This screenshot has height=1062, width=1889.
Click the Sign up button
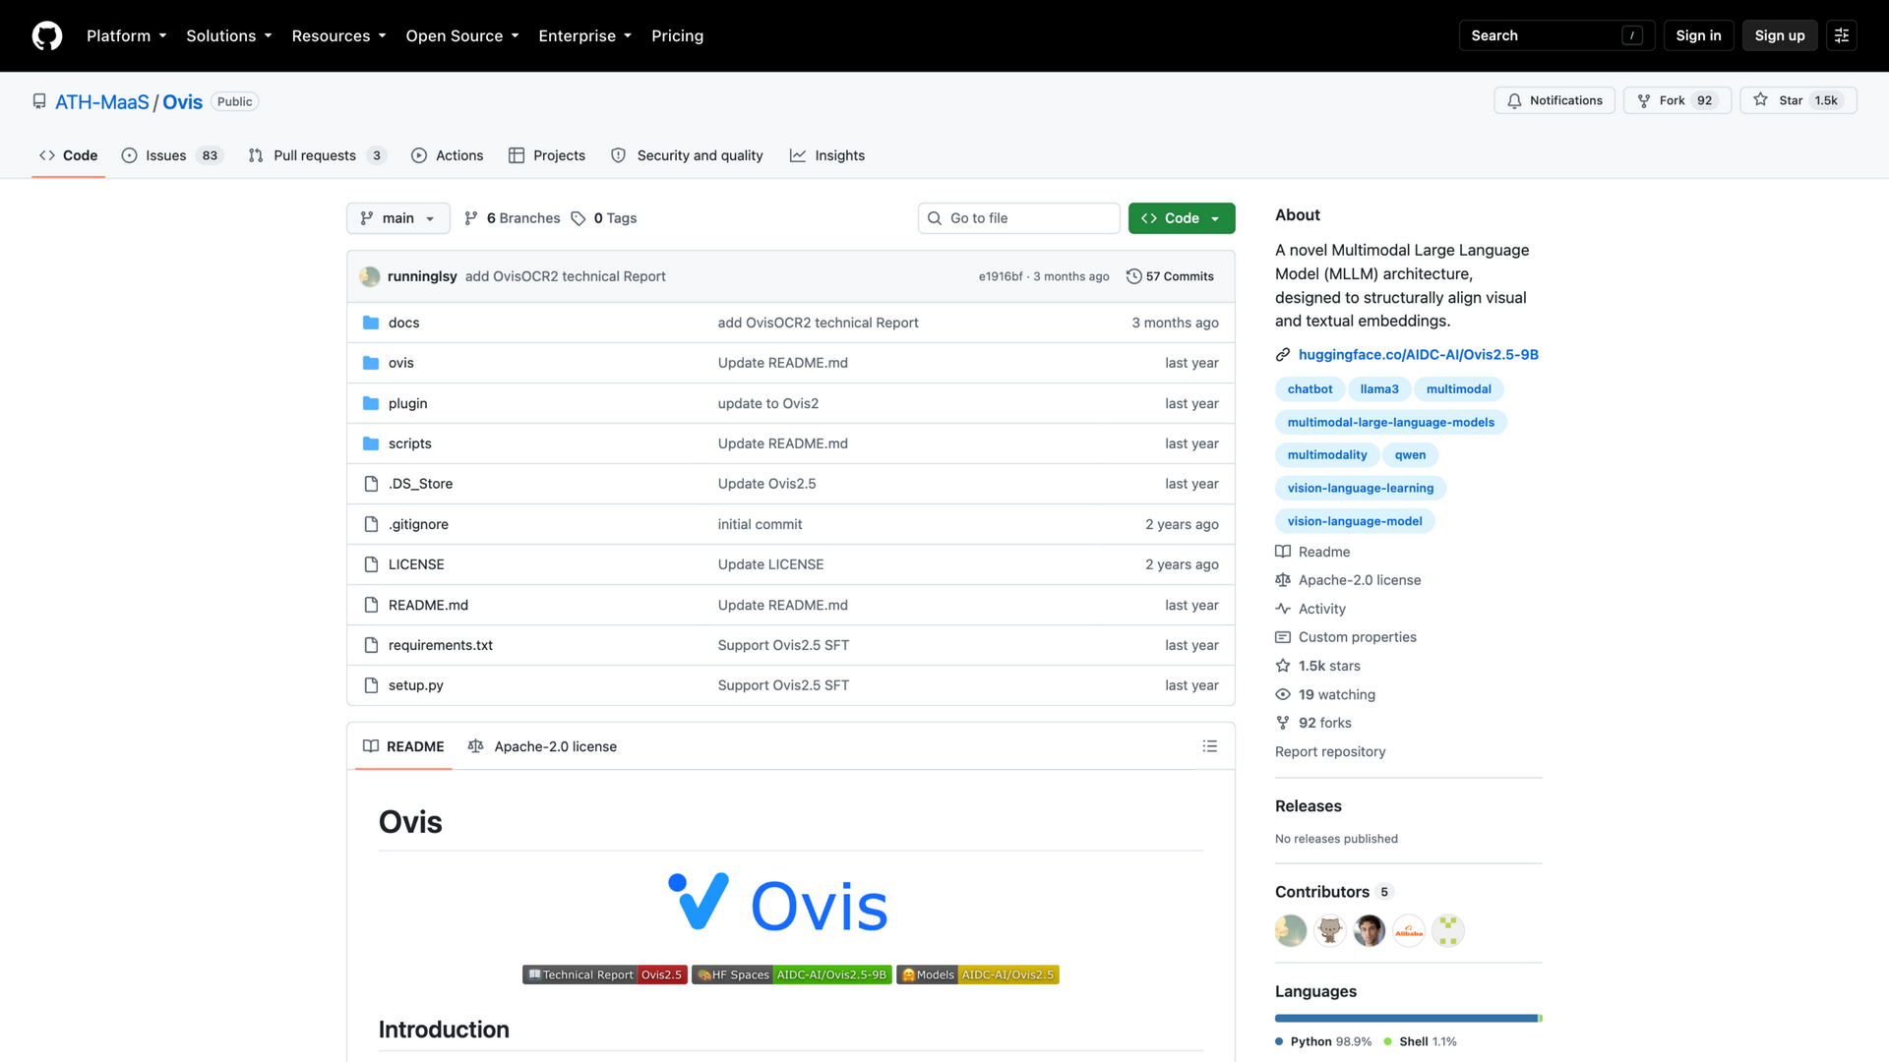(x=1780, y=35)
